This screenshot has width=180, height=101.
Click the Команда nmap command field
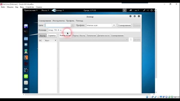[x=94, y=30]
